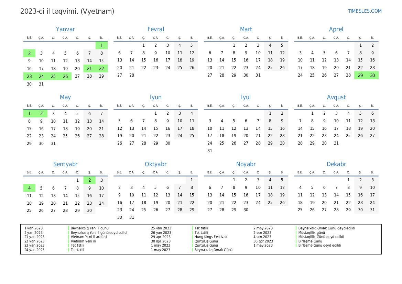Open the TIMESLES.COM link
The width and height of the screenshot is (402, 284).
point(365,11)
